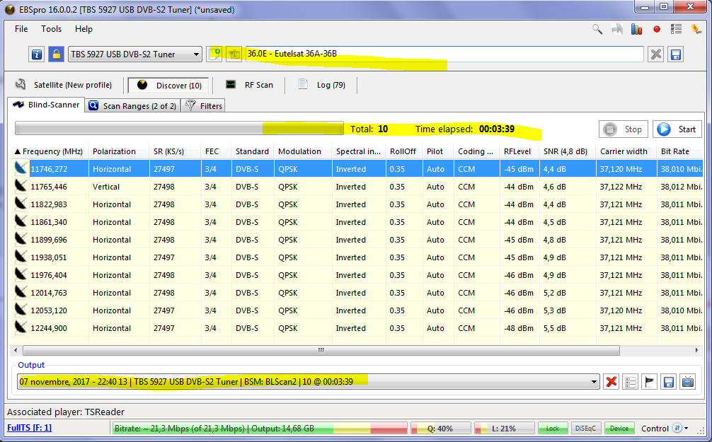Toggle the yellow padlock lock icon

point(57,54)
